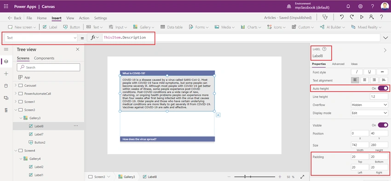Open more options ellipsis for Label8
The height and width of the screenshot is (181, 391).
click(76, 126)
